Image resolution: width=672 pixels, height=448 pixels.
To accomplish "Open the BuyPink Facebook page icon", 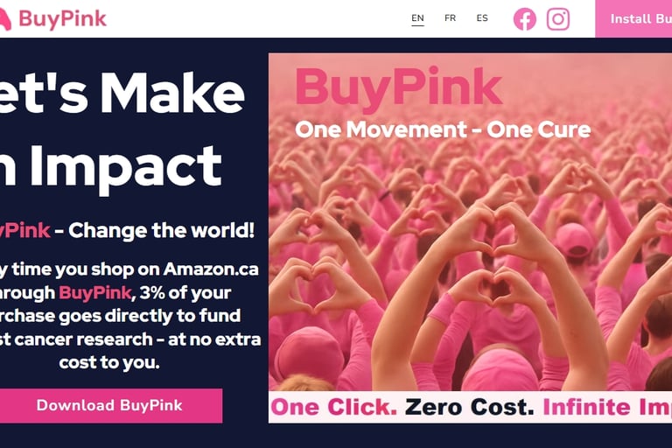I will point(525,19).
